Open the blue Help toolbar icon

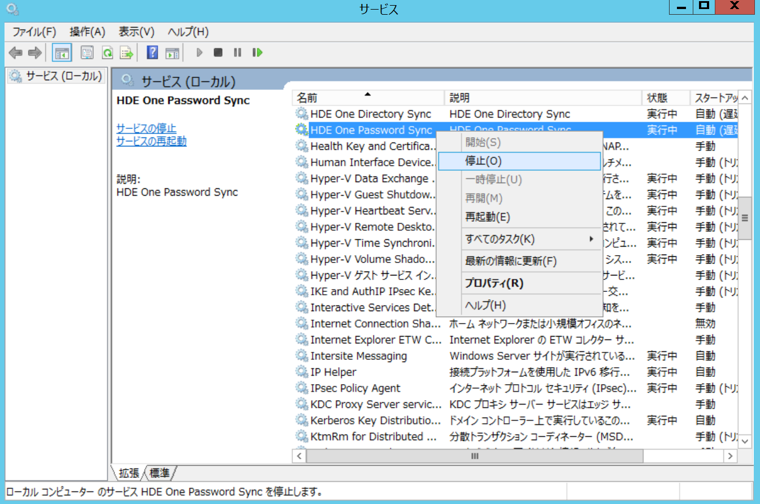tap(152, 53)
